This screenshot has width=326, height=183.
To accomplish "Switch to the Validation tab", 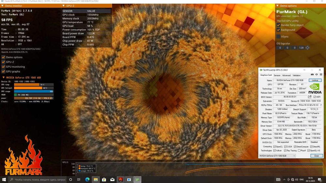I will click(296, 75).
